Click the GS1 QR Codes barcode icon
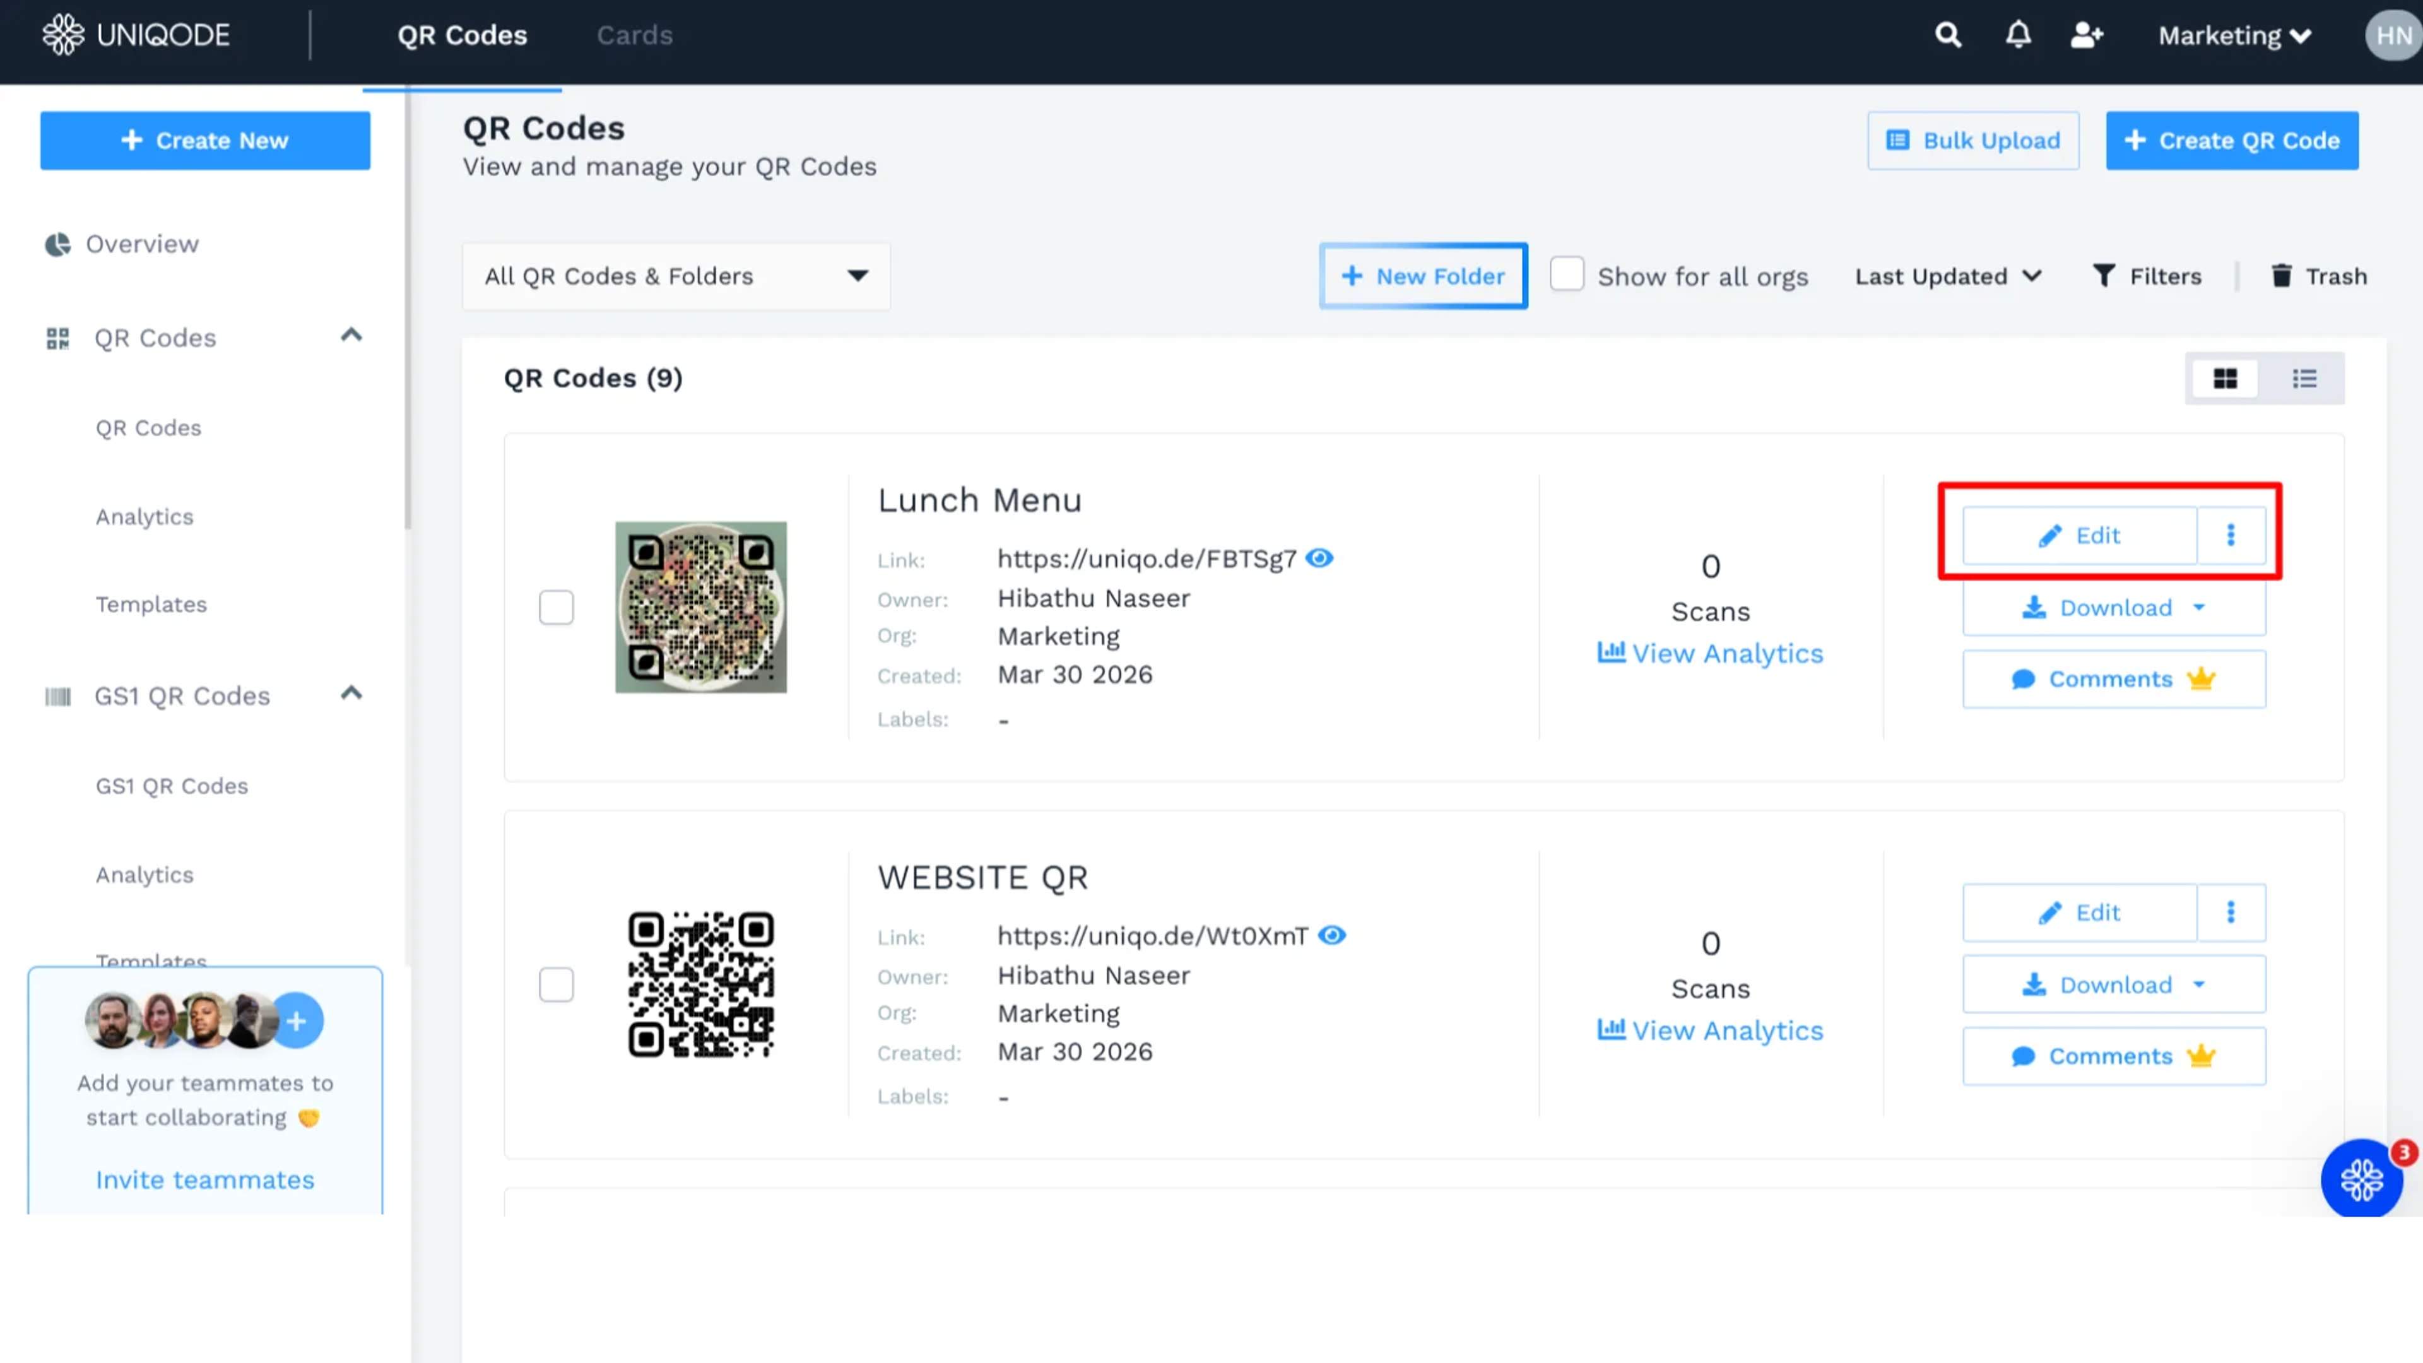Viewport: 2423px width, 1363px height. pos(57,697)
